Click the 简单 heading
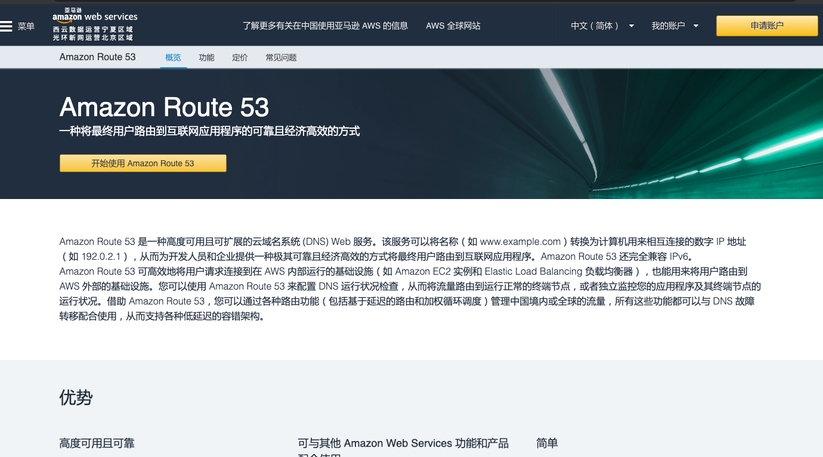This screenshot has width=823, height=457. click(x=547, y=443)
